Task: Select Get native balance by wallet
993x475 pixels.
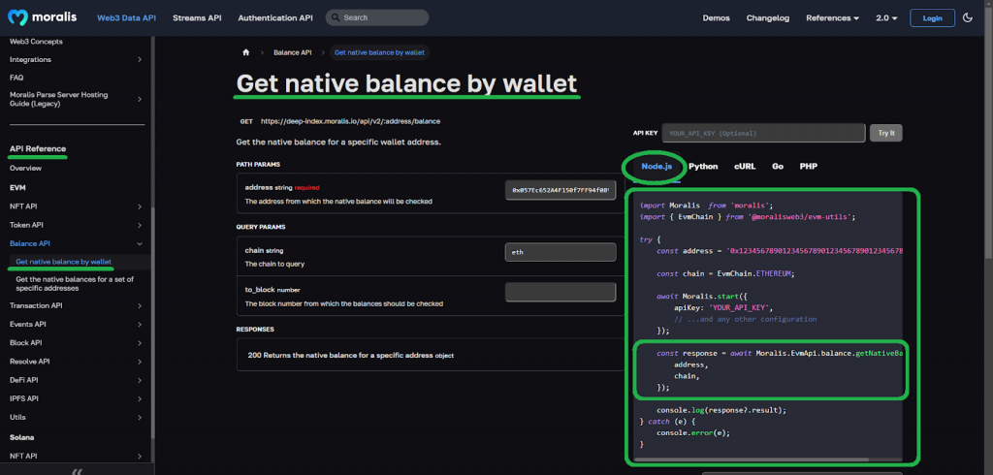Action: click(63, 262)
